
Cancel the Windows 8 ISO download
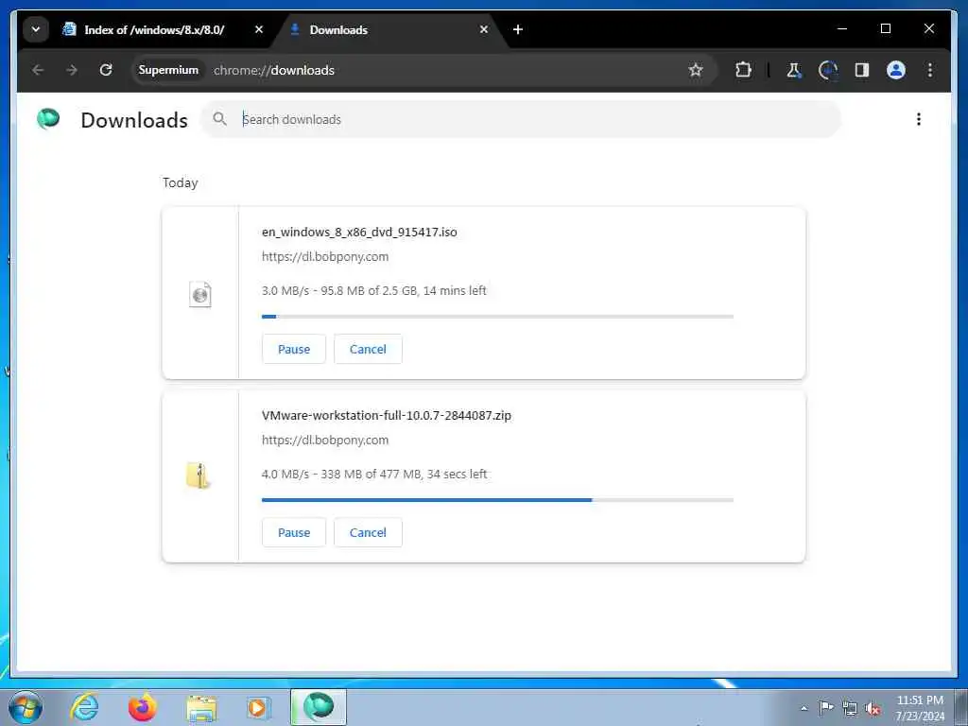click(x=368, y=349)
